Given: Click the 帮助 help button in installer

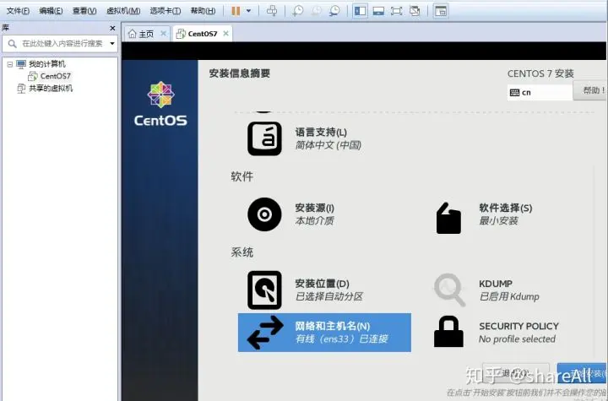Looking at the screenshot, I should [x=590, y=90].
